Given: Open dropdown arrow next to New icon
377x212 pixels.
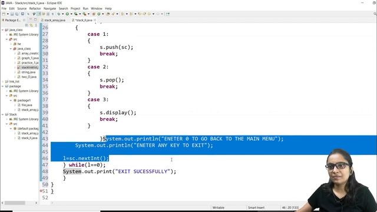Looking at the screenshot, I should coord(8,14).
